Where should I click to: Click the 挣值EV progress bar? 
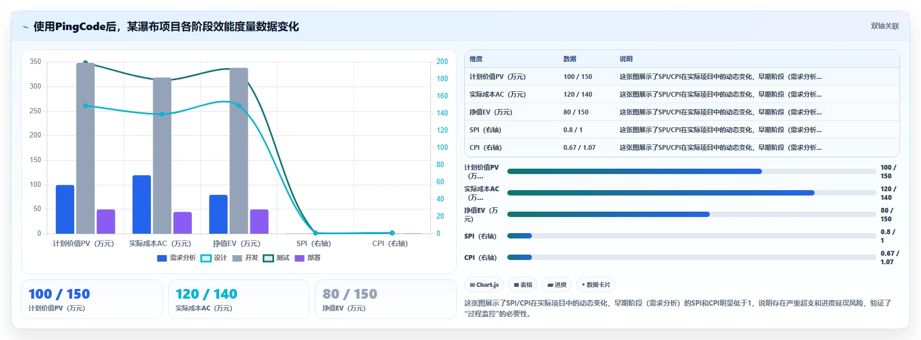coord(692,214)
